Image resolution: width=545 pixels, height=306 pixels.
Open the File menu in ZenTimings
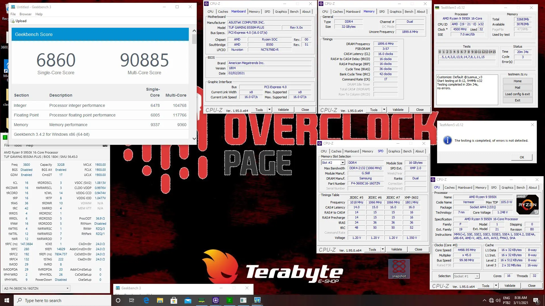tap(7, 145)
